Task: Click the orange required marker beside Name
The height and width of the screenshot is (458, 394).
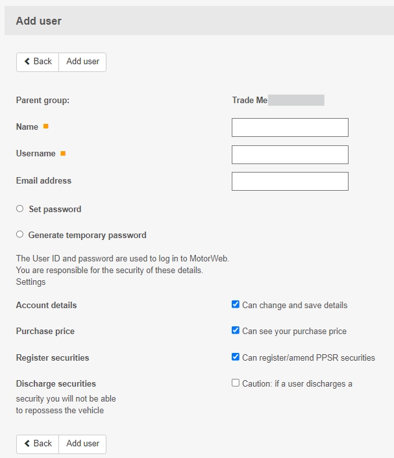Action: click(45, 127)
